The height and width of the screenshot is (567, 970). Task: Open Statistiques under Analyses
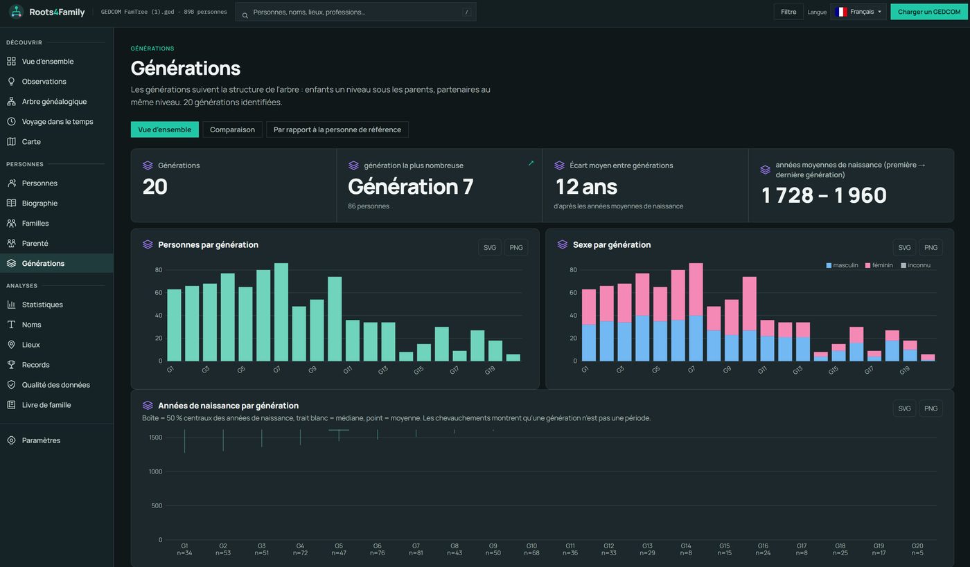coord(56,305)
